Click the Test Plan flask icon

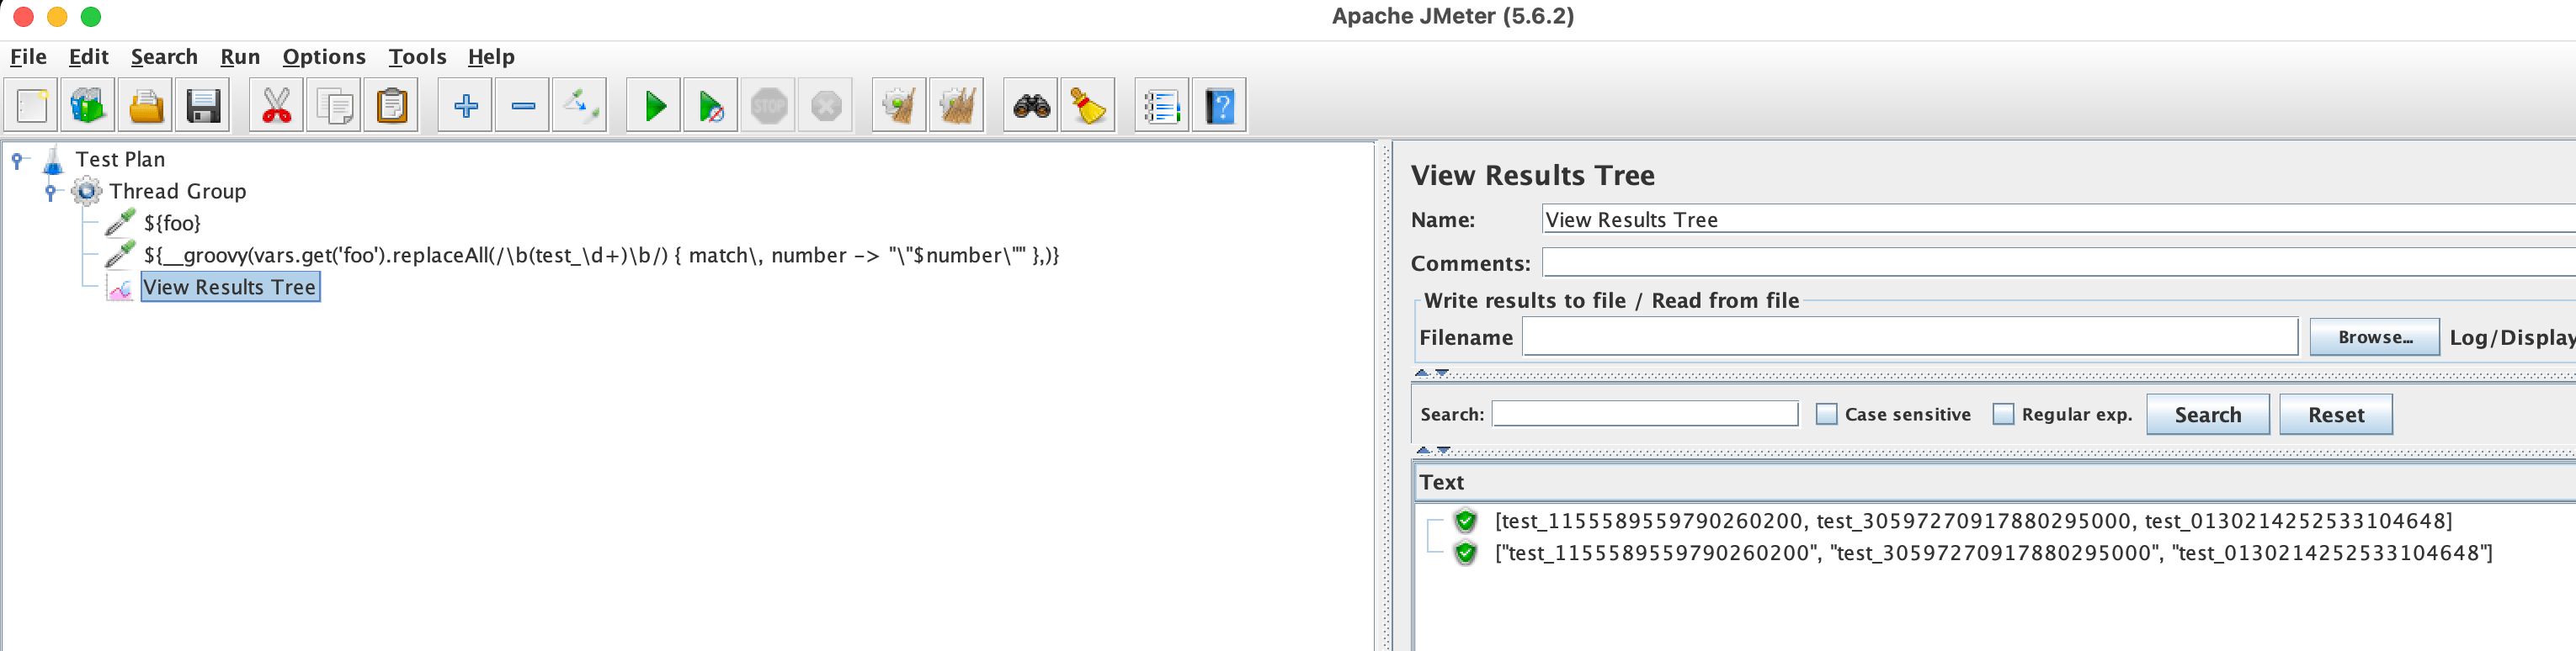click(53, 160)
